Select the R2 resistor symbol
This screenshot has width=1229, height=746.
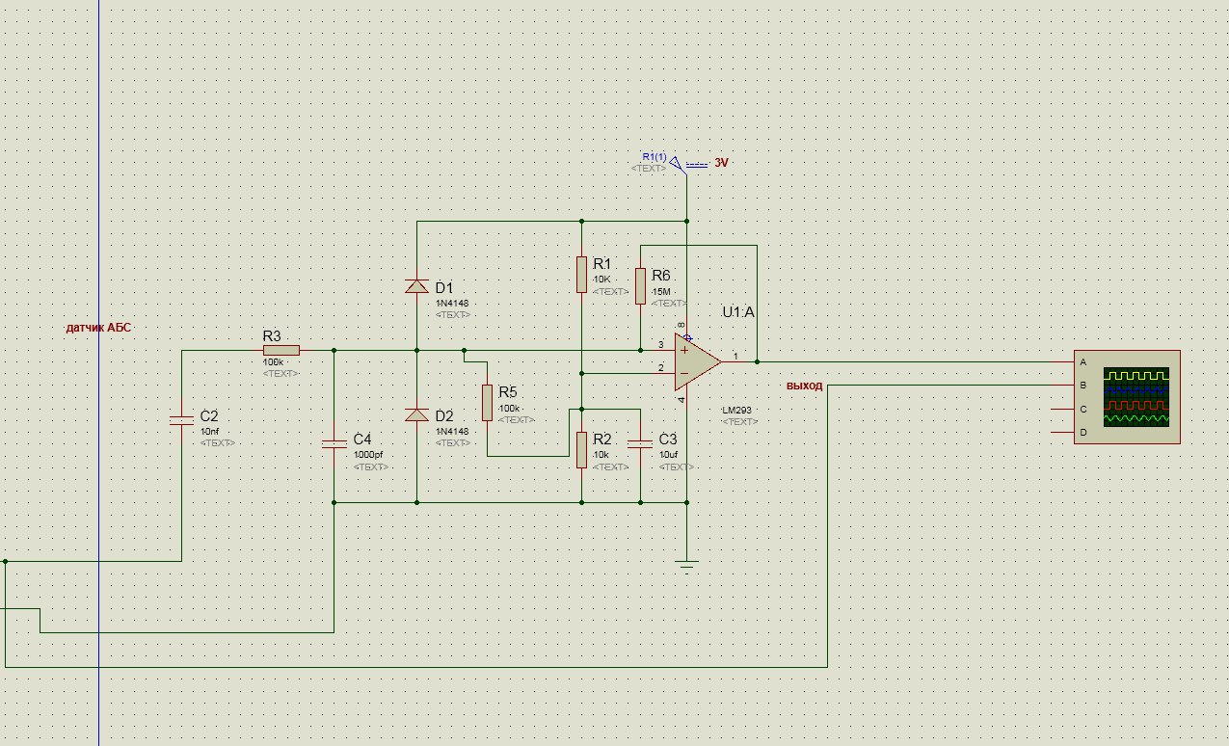point(582,449)
